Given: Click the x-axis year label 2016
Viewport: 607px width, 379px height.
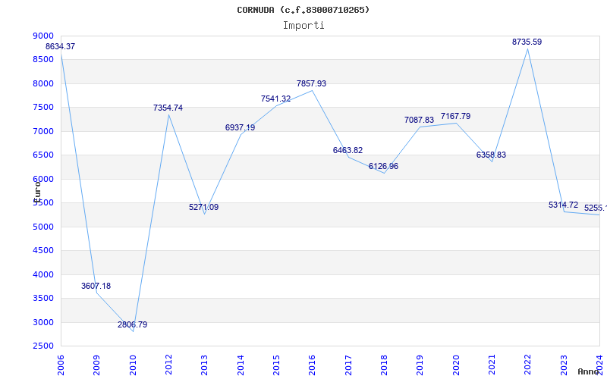Looking at the screenshot, I should (313, 365).
